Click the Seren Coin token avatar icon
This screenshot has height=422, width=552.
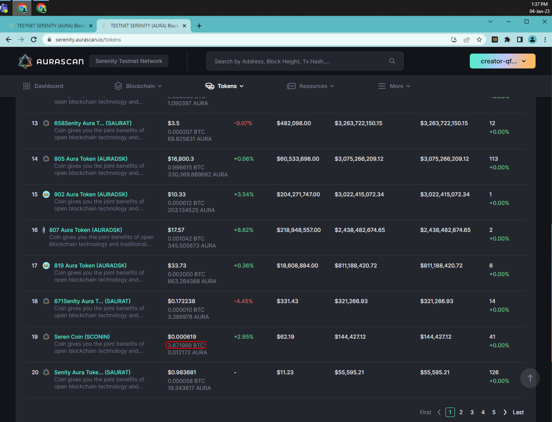click(x=46, y=336)
